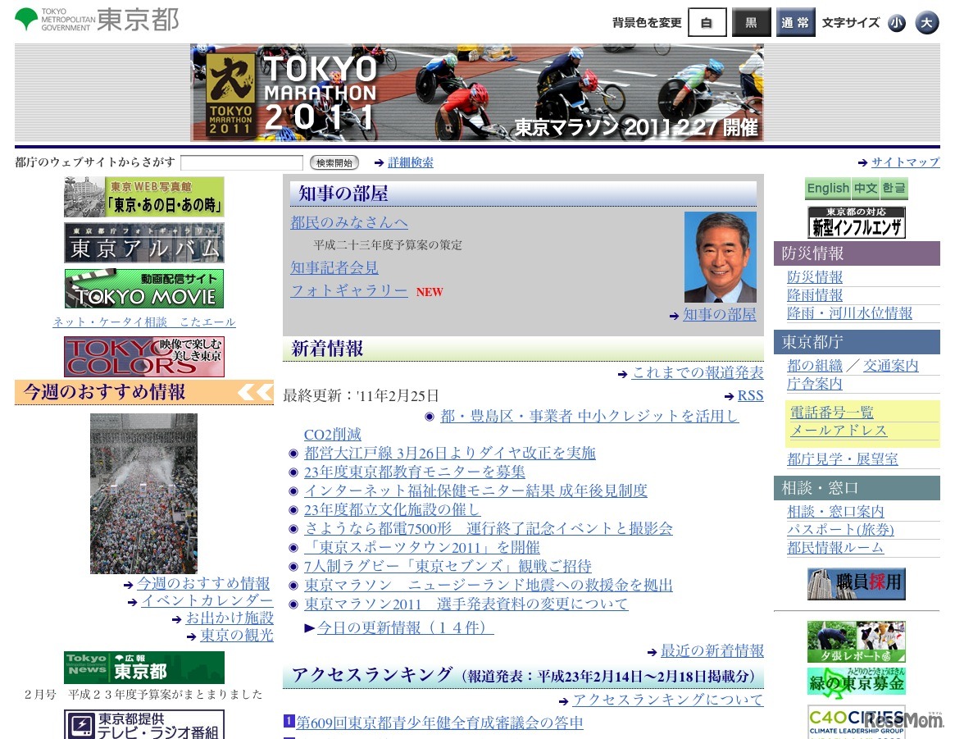This screenshot has height=739, width=955.
Task: Open the 降雨情報 link
Action: [x=815, y=295]
